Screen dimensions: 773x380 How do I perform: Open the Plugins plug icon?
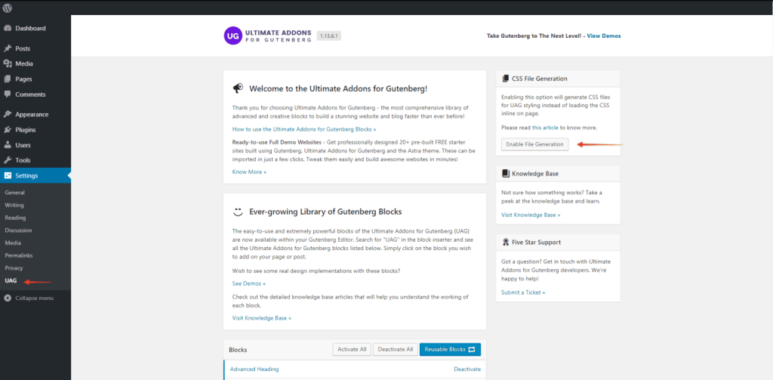point(8,130)
